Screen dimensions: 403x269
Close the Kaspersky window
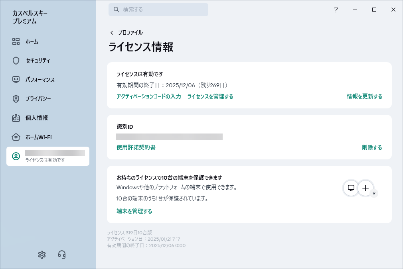click(393, 10)
